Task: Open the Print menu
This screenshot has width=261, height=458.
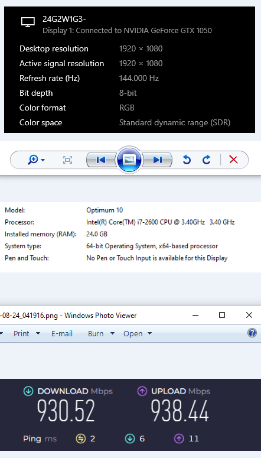Action: click(21, 333)
